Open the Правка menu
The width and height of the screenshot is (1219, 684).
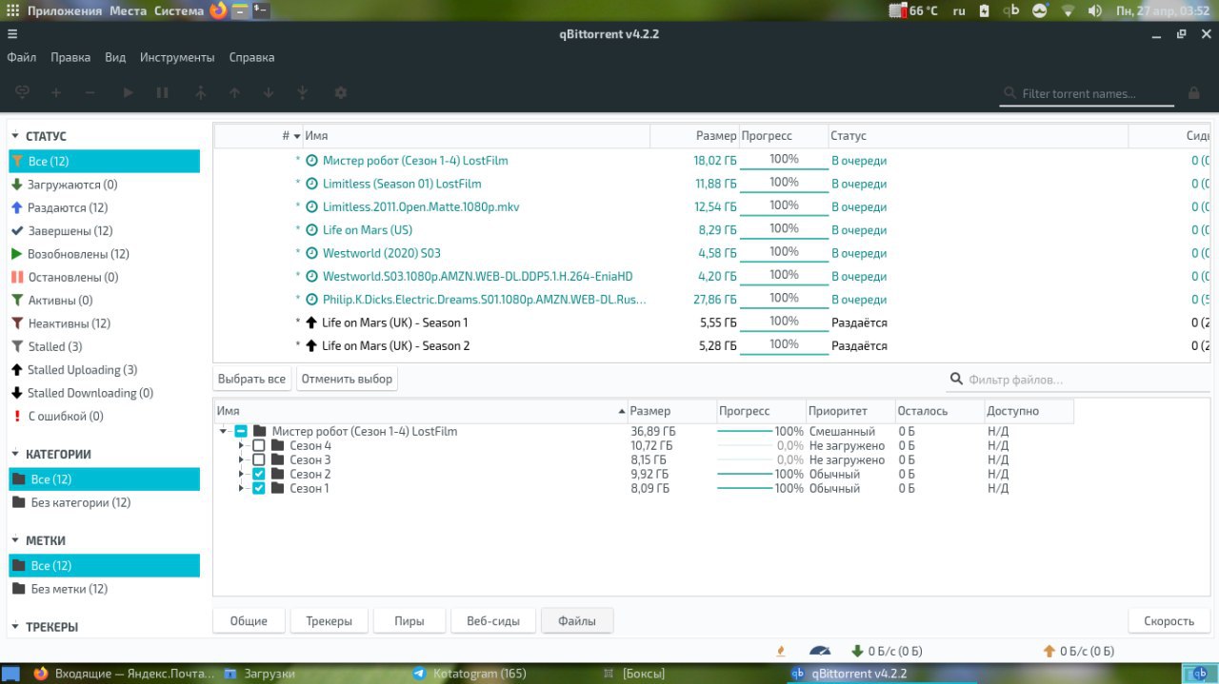click(70, 57)
